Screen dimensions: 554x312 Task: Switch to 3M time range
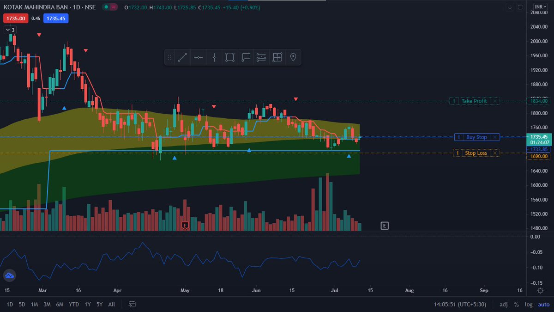click(x=47, y=304)
